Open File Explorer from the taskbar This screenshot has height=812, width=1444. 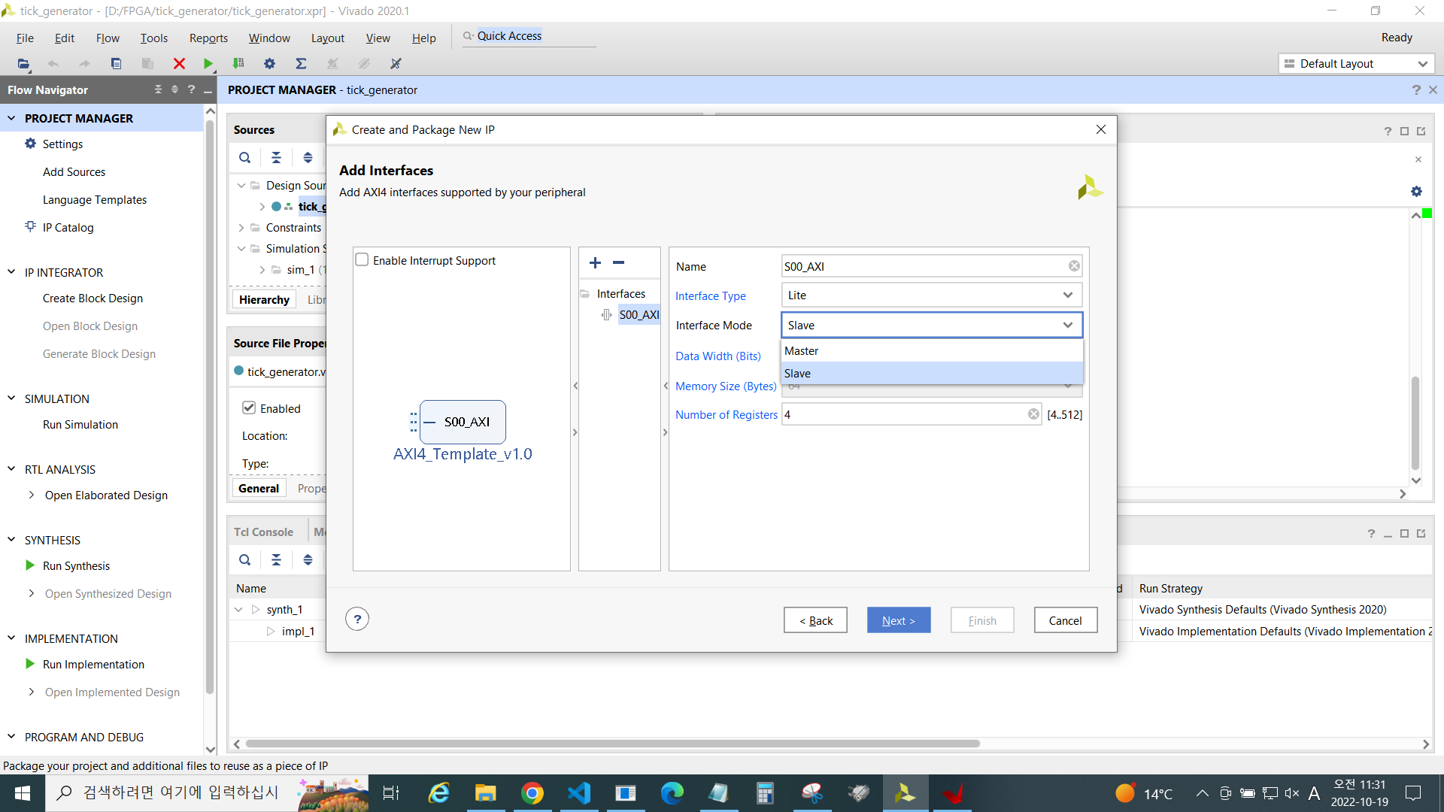click(485, 793)
